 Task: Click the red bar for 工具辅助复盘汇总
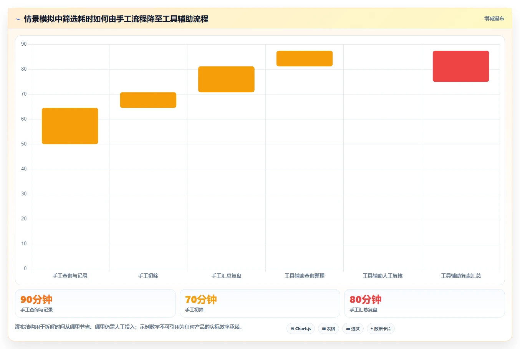(461, 66)
